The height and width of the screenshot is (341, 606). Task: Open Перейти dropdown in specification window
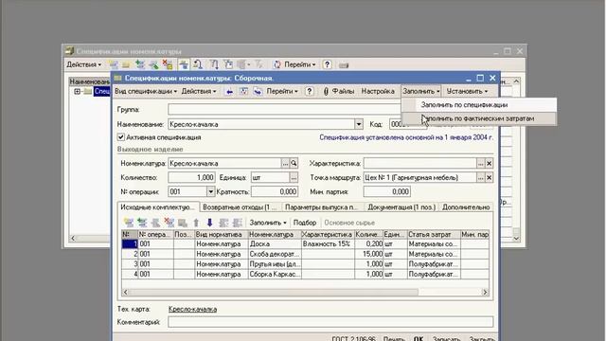282,92
